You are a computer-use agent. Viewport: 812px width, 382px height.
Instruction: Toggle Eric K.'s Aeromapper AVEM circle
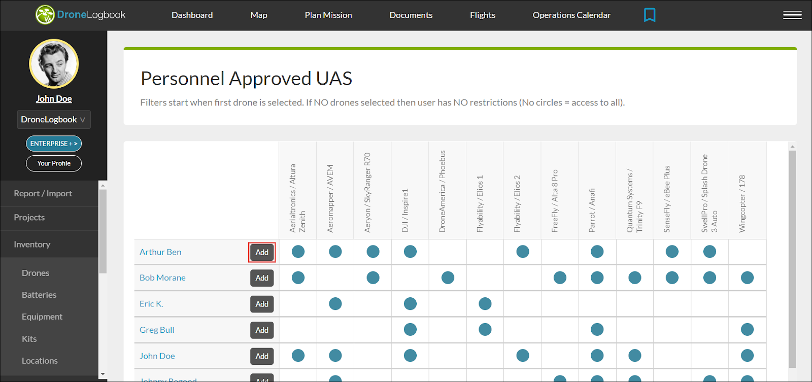point(335,304)
